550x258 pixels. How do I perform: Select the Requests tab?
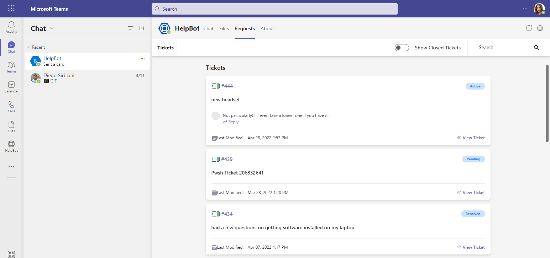coord(245,28)
